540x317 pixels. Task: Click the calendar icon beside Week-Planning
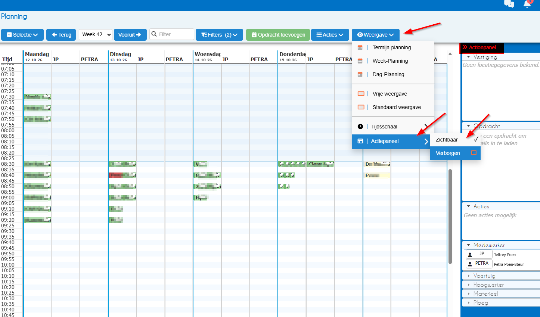tap(360, 61)
